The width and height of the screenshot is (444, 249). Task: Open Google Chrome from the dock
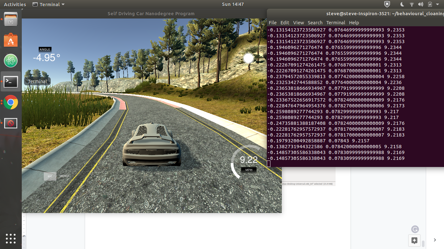[11, 102]
